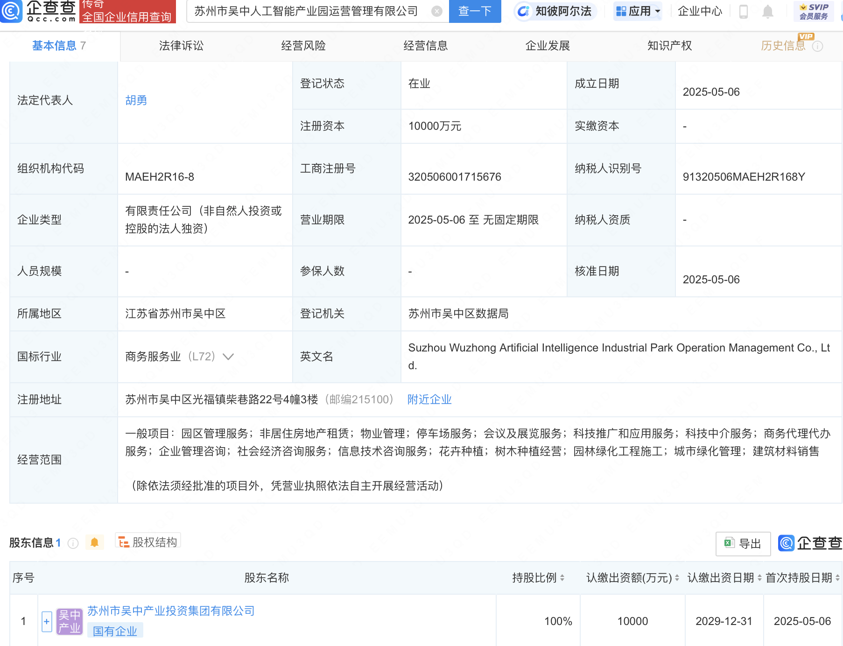Click the bell icon beside 股东信息

94,542
